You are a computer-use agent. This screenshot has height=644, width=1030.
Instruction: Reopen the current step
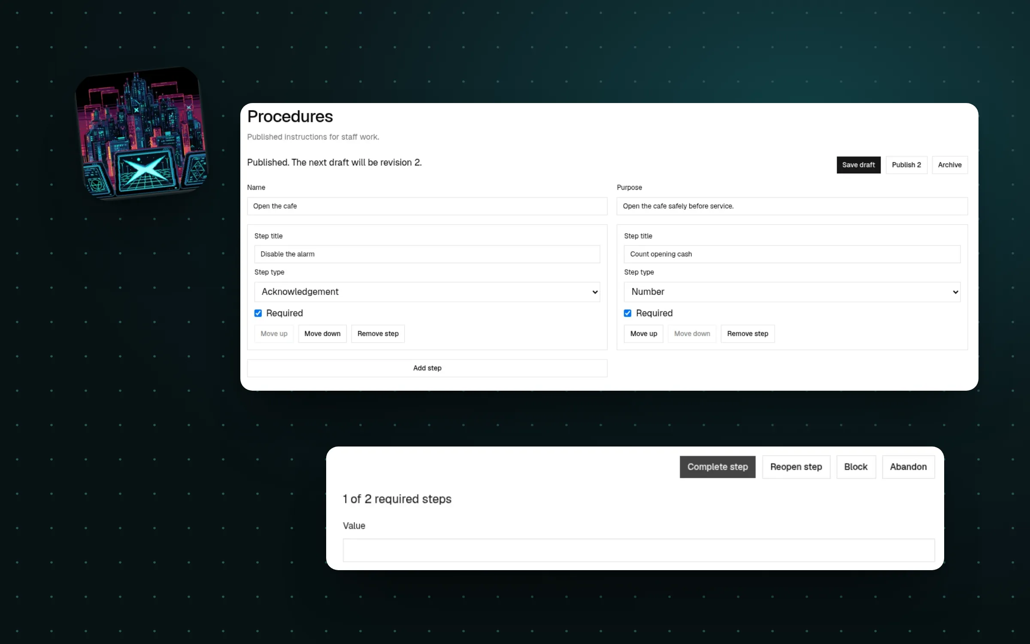tap(796, 467)
